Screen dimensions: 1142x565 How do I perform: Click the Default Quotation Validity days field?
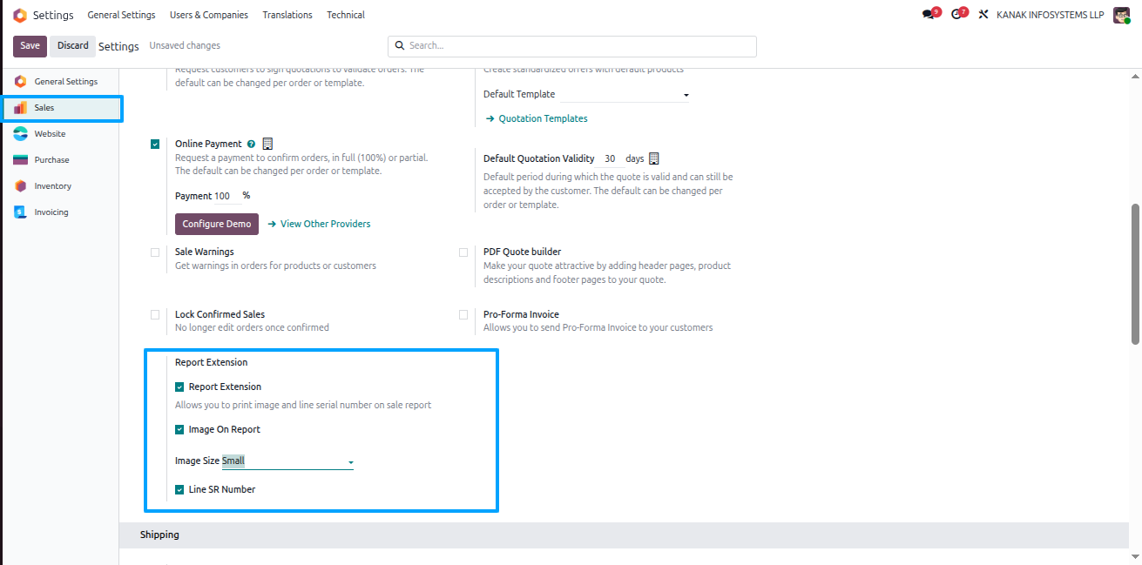pos(610,158)
